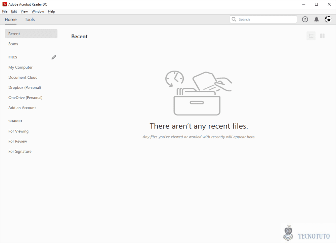336x243 pixels.
Task: Open Scans in the sidebar
Action: pyautogui.click(x=13, y=44)
